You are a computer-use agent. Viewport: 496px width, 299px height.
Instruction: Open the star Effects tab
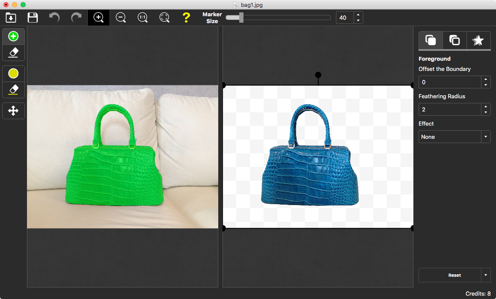tap(478, 41)
